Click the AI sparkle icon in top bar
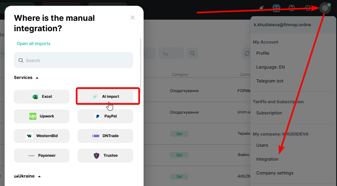The height and width of the screenshot is (186, 337). (x=261, y=8)
